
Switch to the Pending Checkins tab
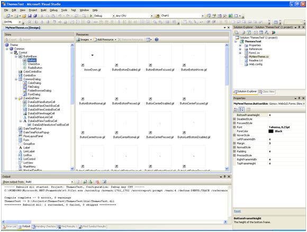click(44, 227)
